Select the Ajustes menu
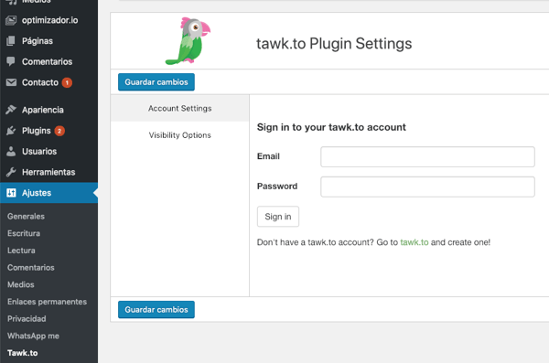 pos(49,193)
